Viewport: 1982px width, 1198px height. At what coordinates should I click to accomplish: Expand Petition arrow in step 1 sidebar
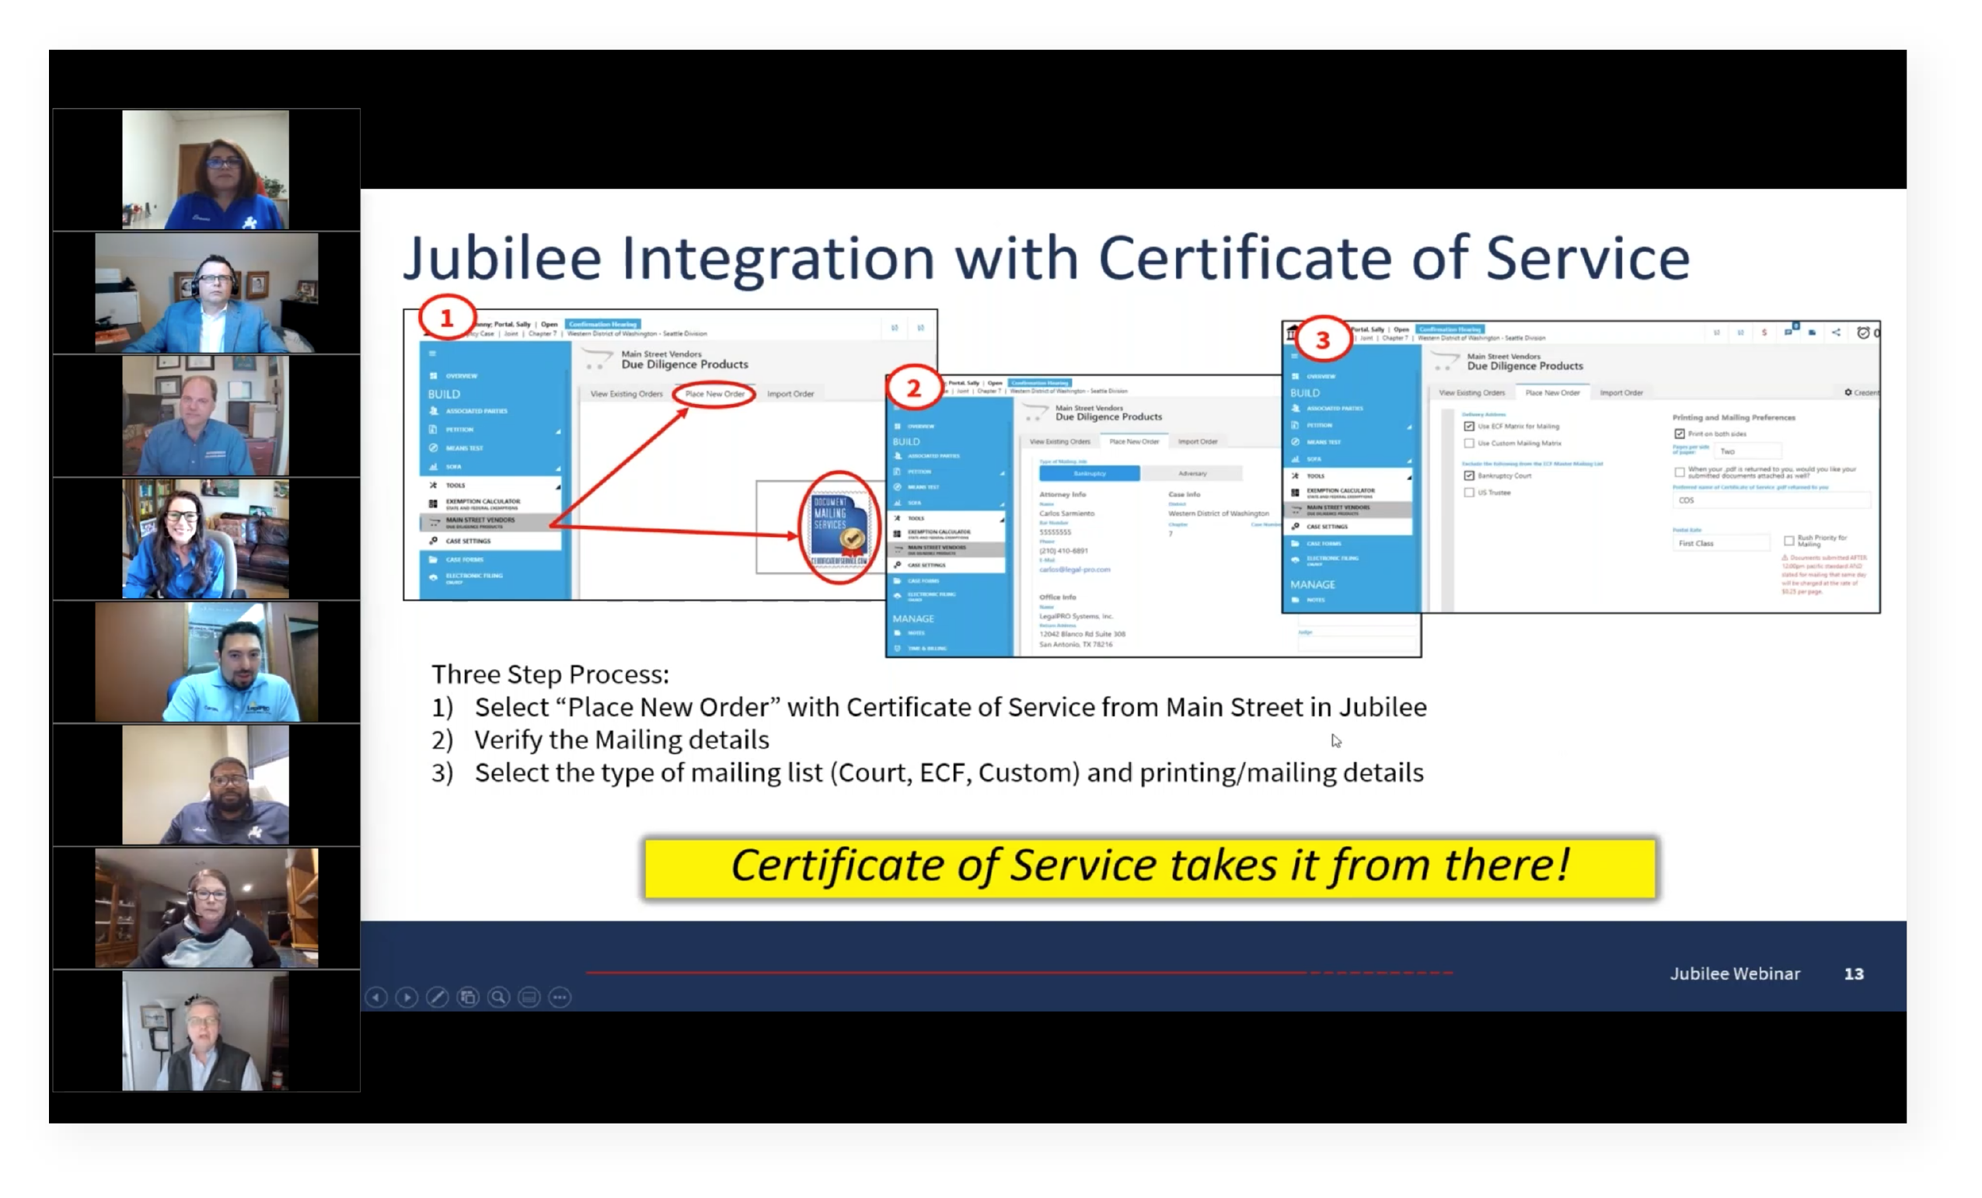558,432
